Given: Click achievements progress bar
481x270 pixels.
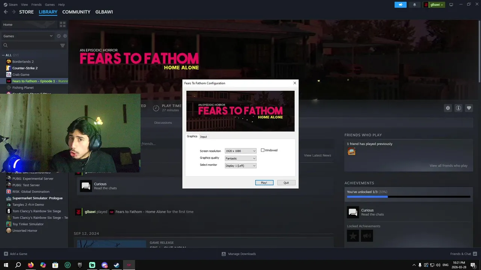Looking at the screenshot, I should tap(408, 196).
